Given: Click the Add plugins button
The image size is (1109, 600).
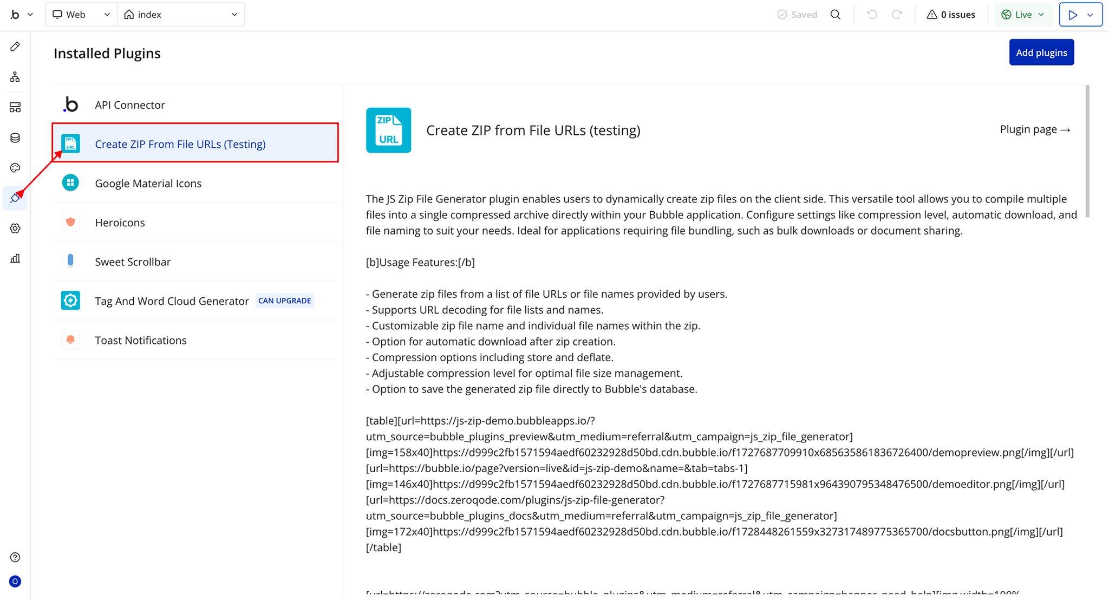Looking at the screenshot, I should [x=1041, y=53].
